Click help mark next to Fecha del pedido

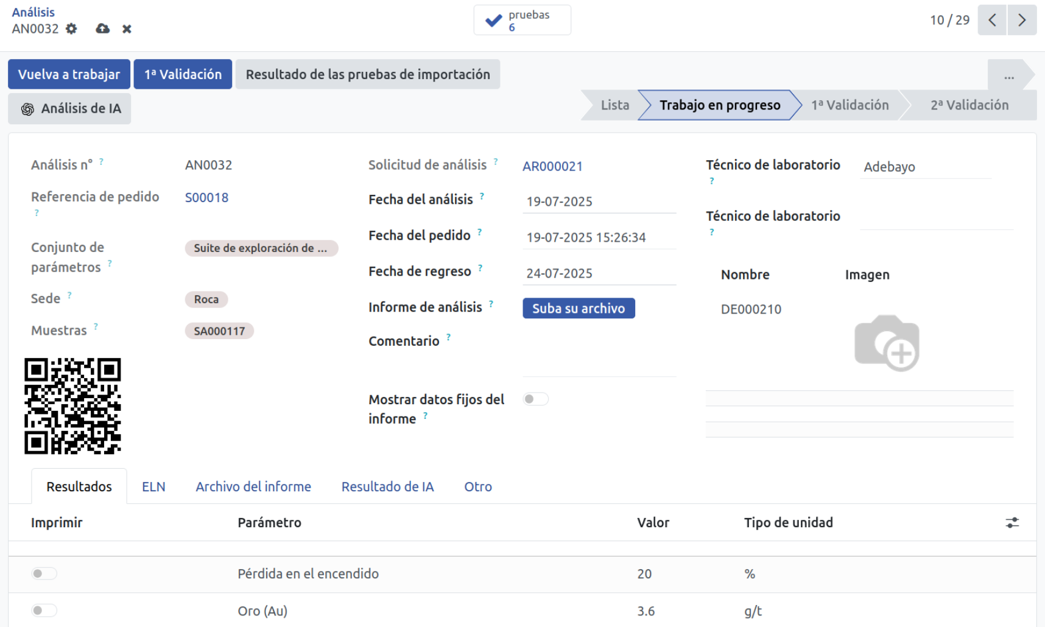pos(479,232)
